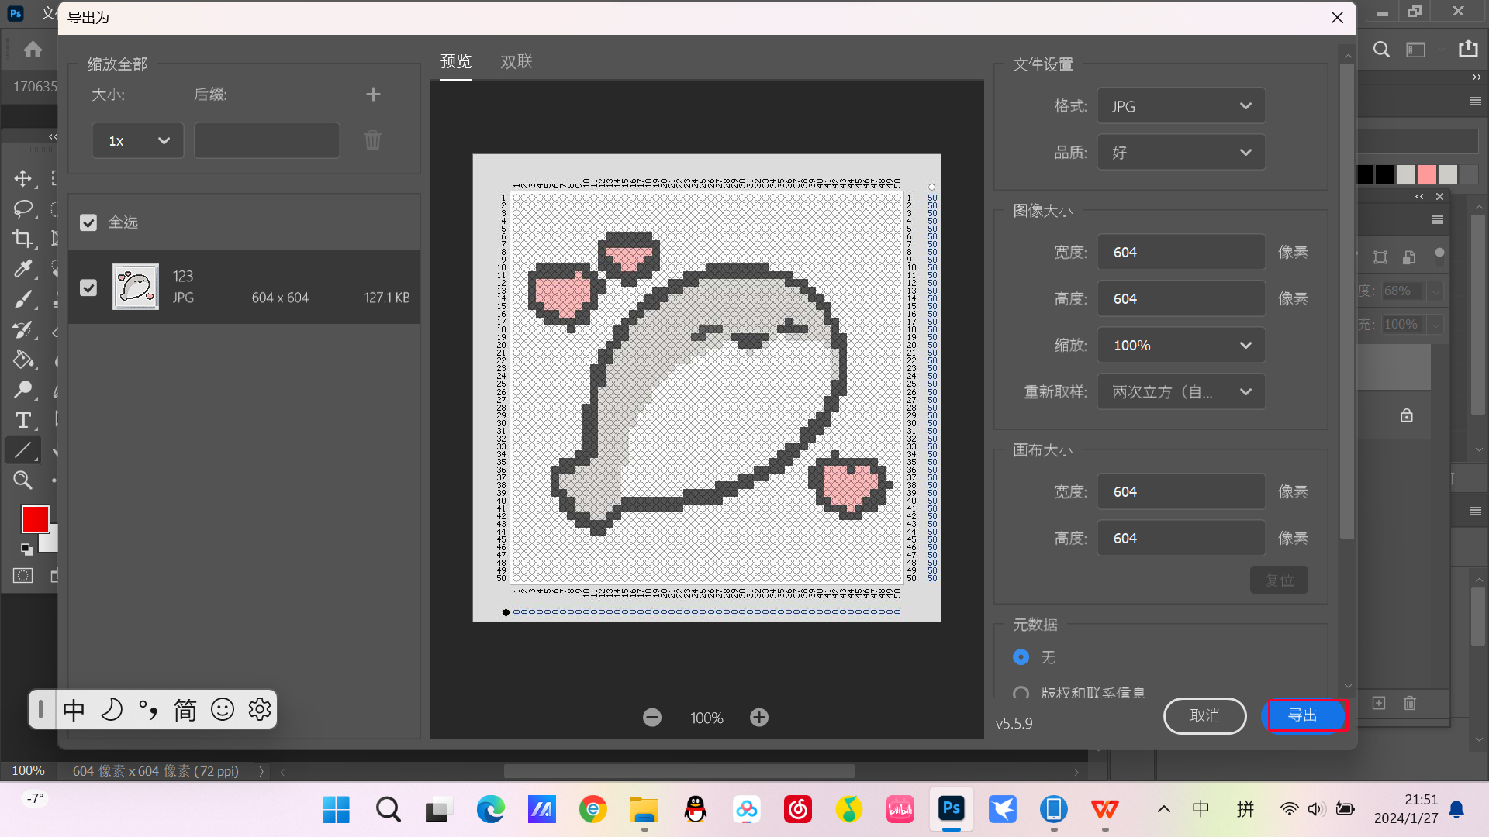
Task: Open the 68% opacity dropdown in Layers panel
Action: point(1435,291)
